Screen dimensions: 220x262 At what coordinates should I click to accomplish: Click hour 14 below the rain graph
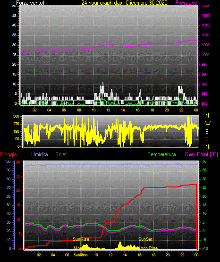pyautogui.click(x=125, y=255)
